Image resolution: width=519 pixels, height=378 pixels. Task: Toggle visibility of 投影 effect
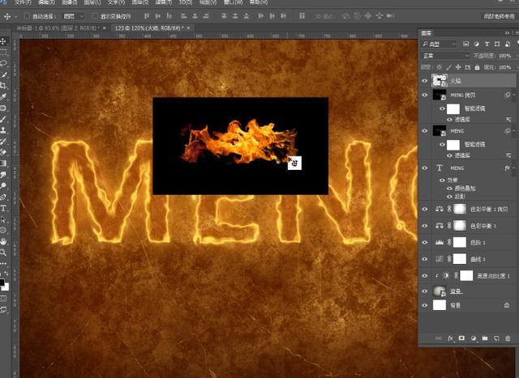449,197
